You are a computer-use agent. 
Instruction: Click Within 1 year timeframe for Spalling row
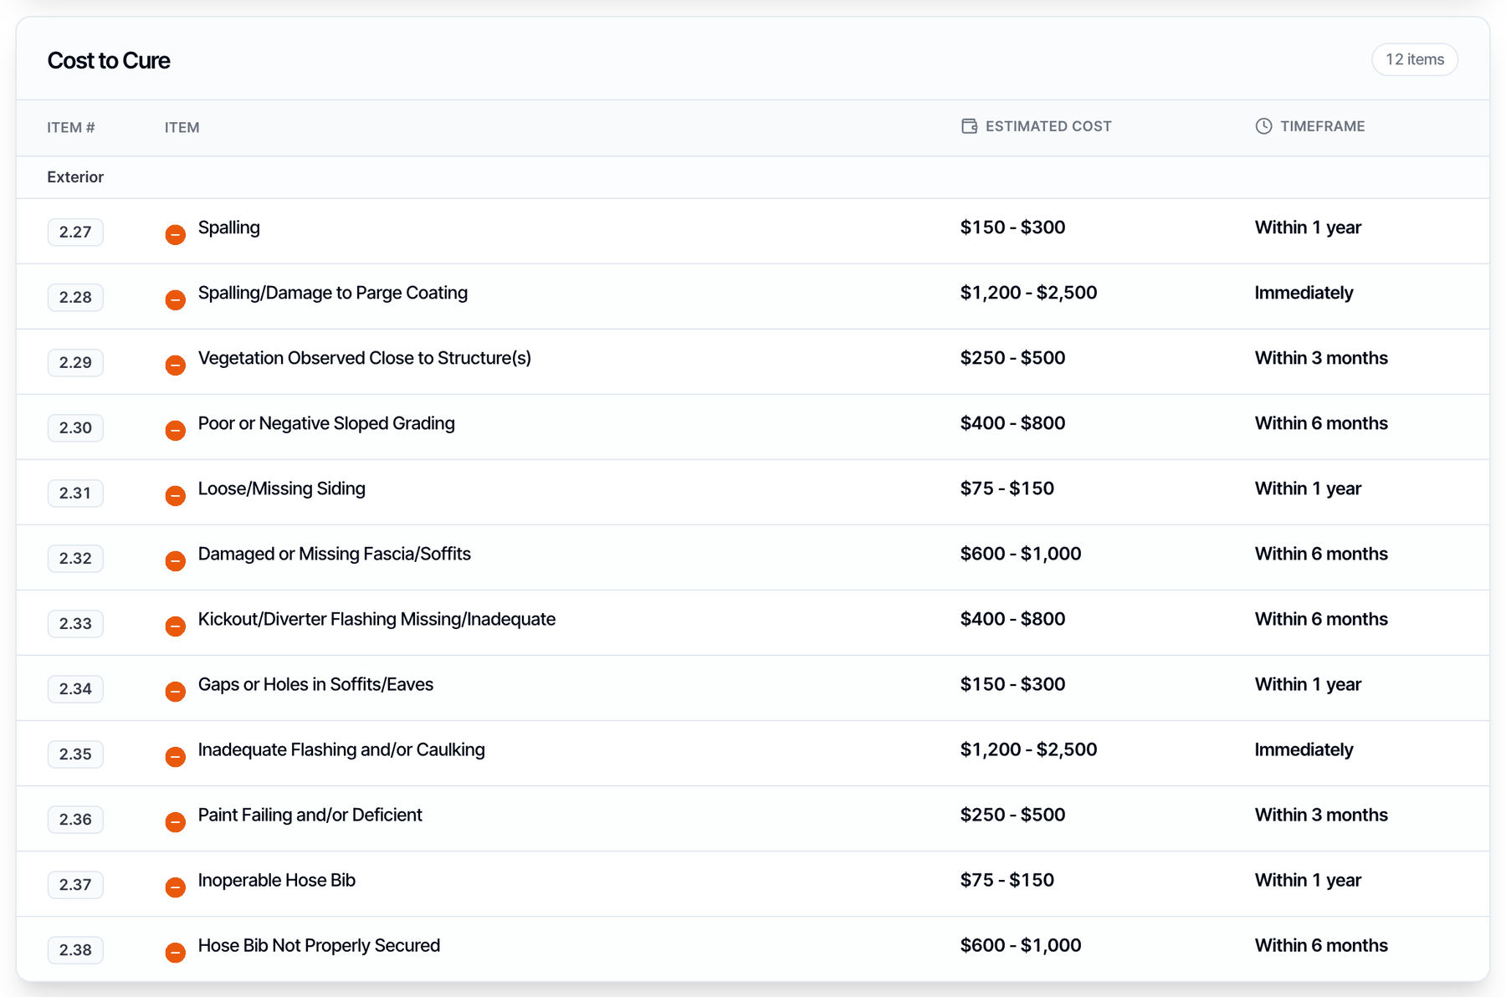[x=1308, y=228]
